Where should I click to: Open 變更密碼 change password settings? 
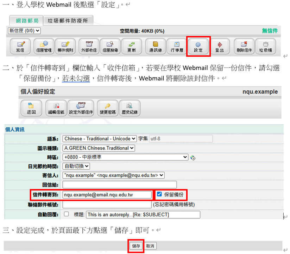pyautogui.click(x=107, y=108)
